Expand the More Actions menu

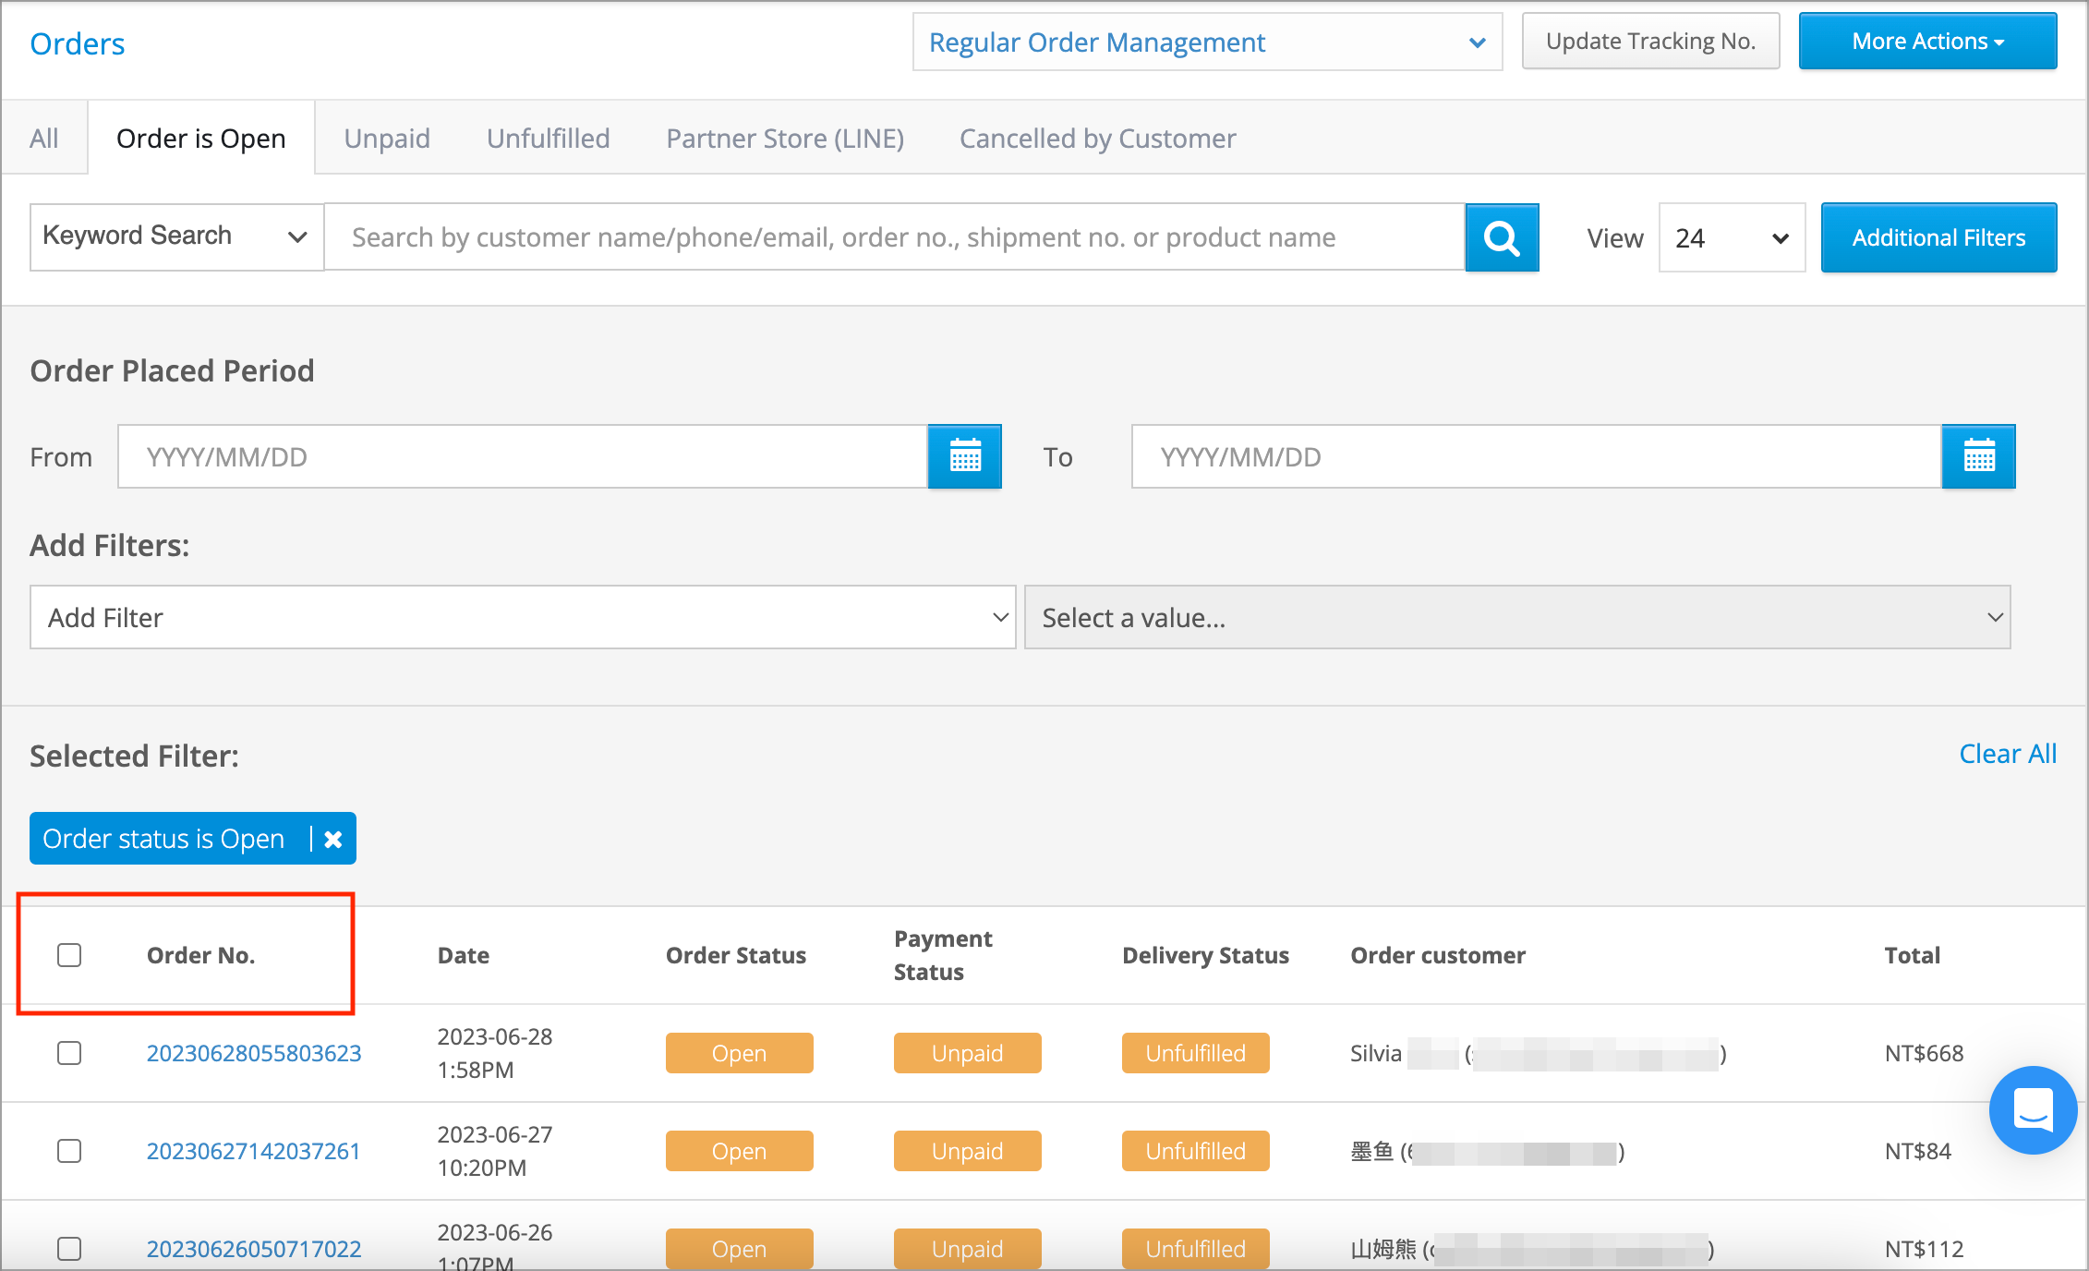coord(1926,41)
